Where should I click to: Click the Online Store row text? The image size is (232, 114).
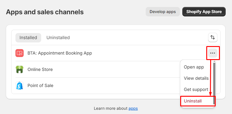pos(40,69)
